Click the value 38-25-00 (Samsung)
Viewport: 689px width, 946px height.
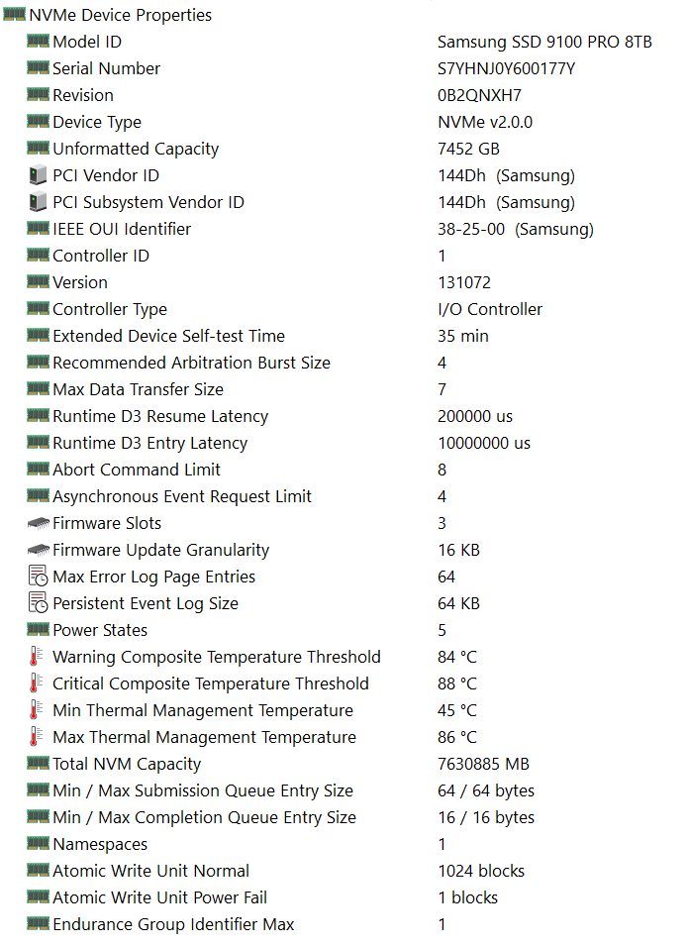(x=516, y=229)
